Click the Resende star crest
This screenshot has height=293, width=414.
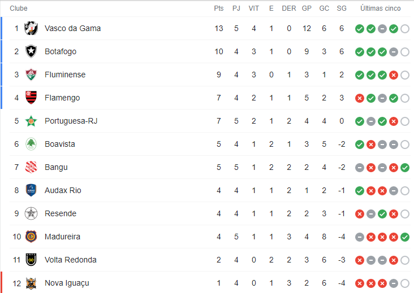[31, 213]
